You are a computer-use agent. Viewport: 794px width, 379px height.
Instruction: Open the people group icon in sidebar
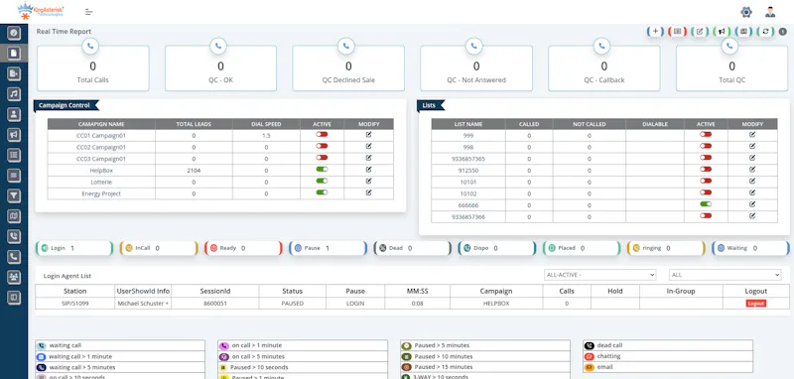[x=14, y=277]
